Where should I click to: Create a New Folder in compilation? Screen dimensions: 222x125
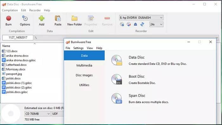pyautogui.click(x=75, y=18)
